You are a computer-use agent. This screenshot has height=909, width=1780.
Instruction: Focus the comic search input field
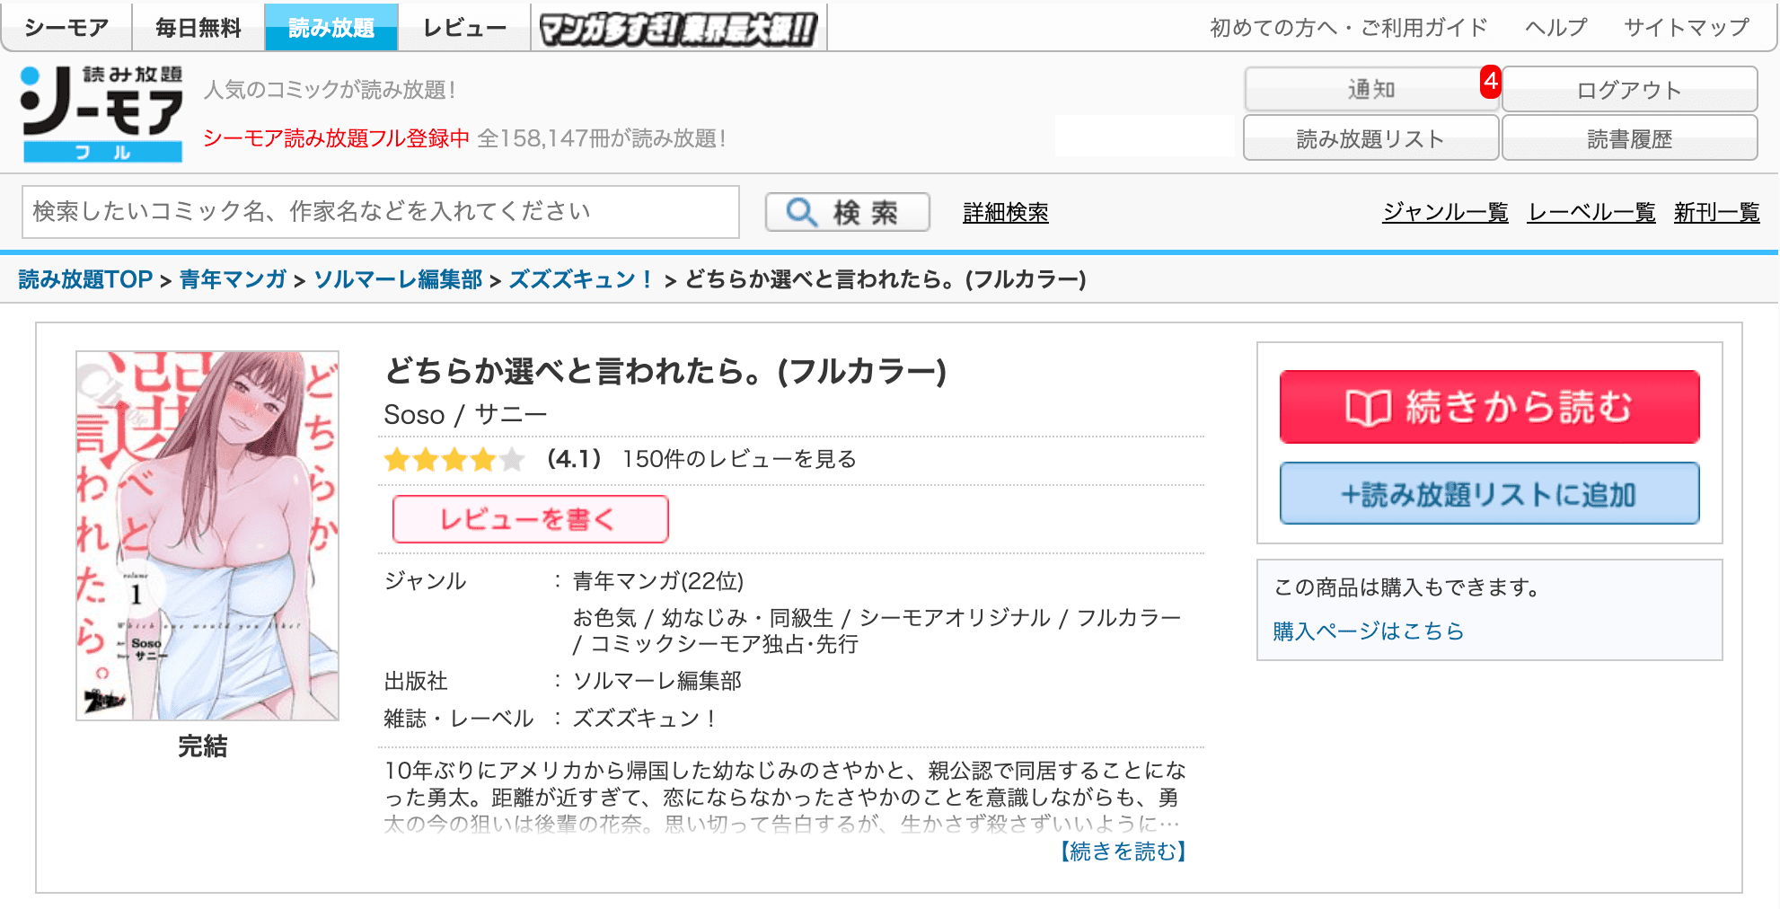click(x=381, y=212)
